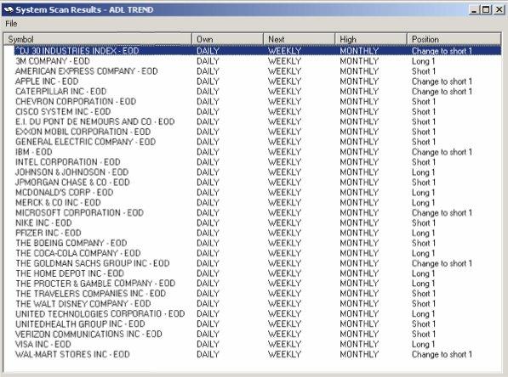The width and height of the screenshot is (508, 377).
Task: Click Goldman Sachs 'Change to short 1' position
Action: click(442, 263)
